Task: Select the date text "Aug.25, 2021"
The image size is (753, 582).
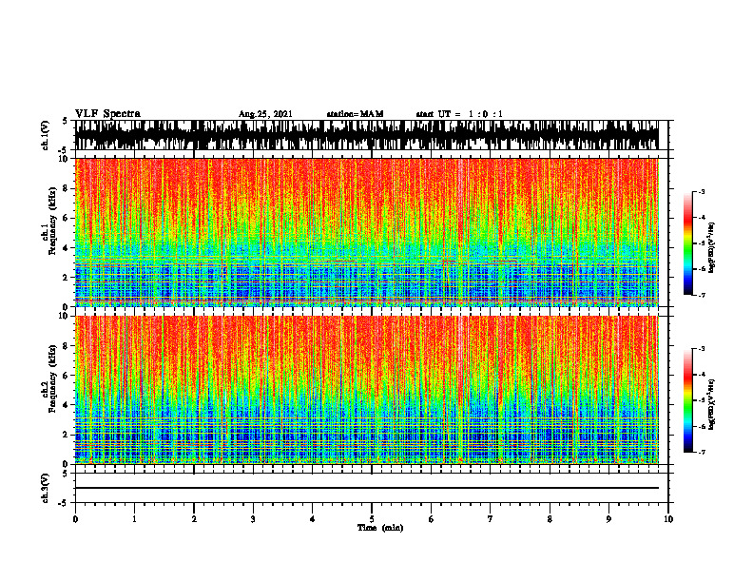Action: tap(265, 114)
